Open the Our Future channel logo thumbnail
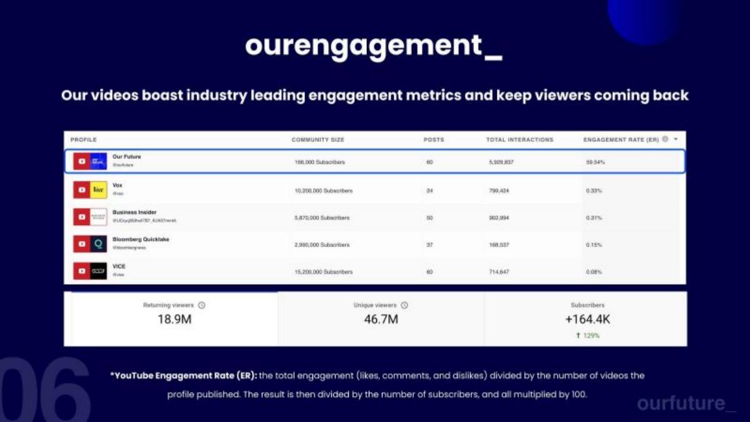Screen dimensions: 750x422 pyautogui.click(x=99, y=162)
